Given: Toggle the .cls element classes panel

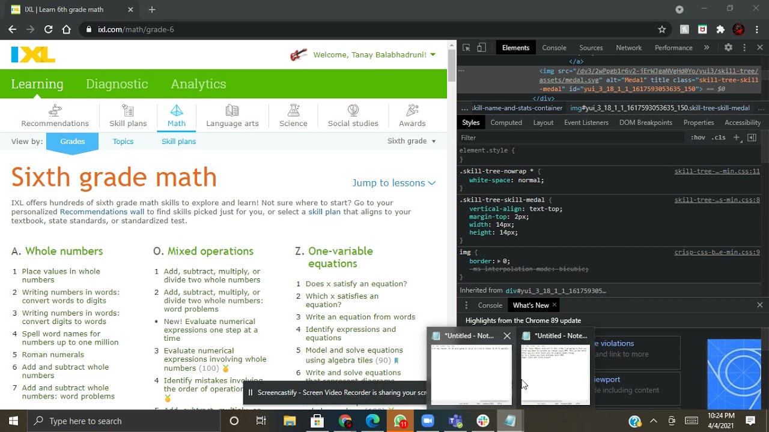Looking at the screenshot, I should pyautogui.click(x=719, y=137).
